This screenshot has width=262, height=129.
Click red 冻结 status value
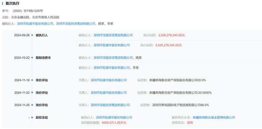click(190, 123)
